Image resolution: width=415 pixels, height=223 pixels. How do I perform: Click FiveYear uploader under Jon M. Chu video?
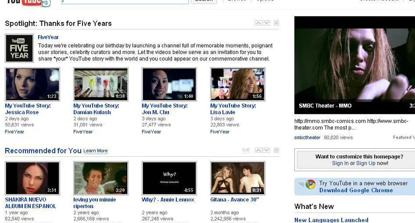(151, 132)
